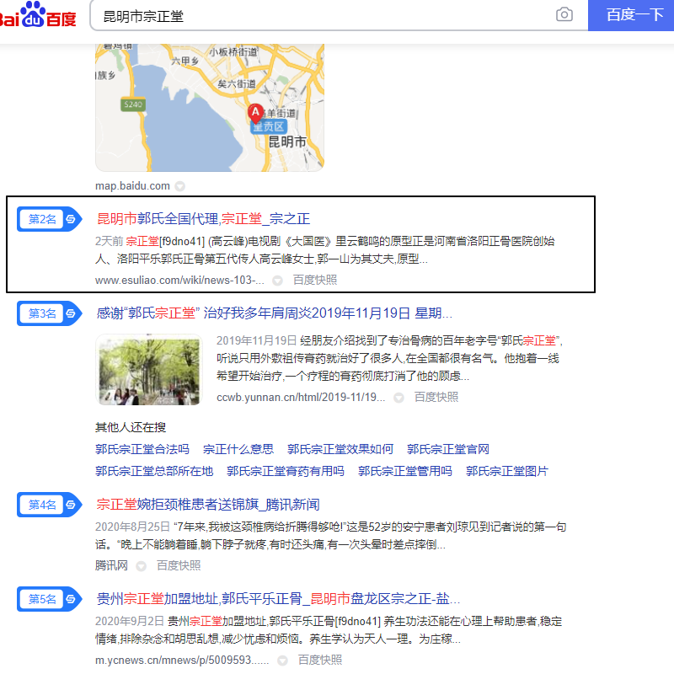Open 百度快照 for 腾讯网 result
This screenshot has height=674, width=674.
click(x=179, y=565)
